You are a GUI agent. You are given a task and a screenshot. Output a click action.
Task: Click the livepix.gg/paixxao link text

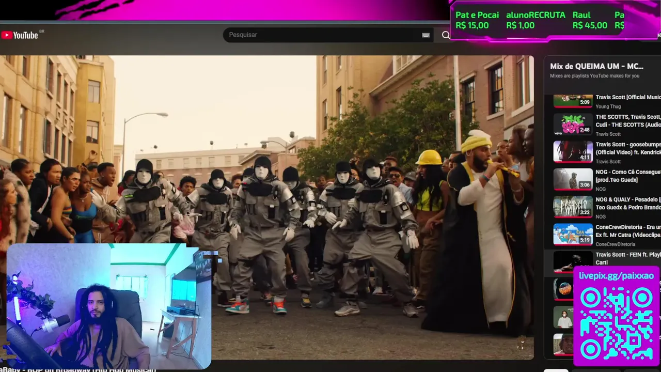pos(617,275)
